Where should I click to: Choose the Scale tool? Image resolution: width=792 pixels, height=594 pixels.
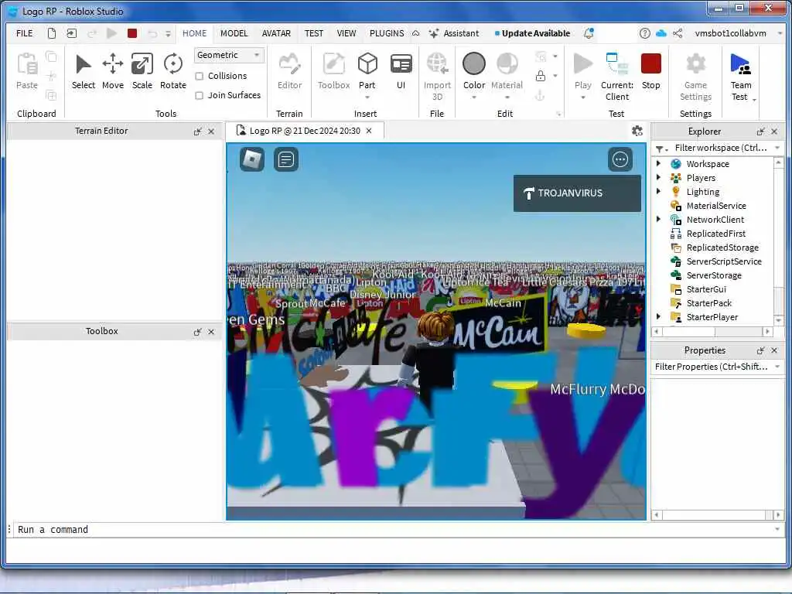[x=142, y=72]
